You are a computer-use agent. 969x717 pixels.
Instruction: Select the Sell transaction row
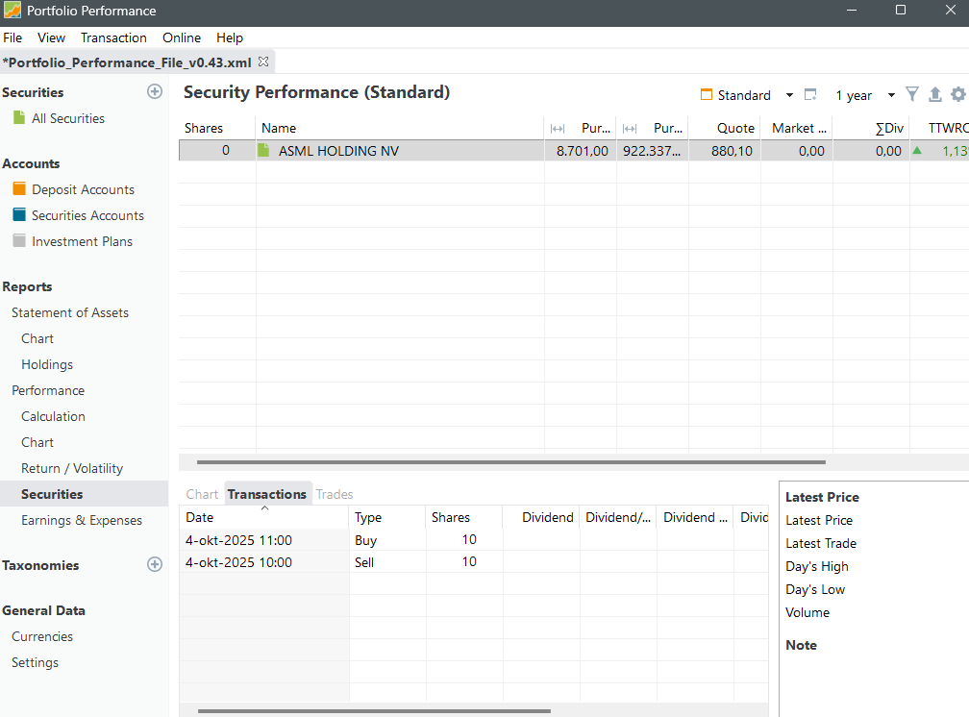(x=364, y=562)
